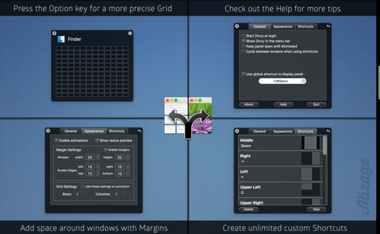The height and width of the screenshot is (234, 380).
Task: Select the Right shortcut row
Action: 281,158
